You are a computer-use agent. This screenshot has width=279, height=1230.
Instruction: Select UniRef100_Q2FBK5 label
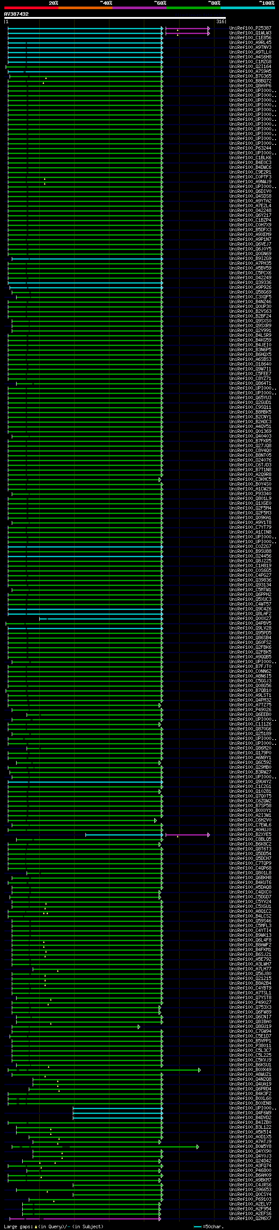pos(250,652)
